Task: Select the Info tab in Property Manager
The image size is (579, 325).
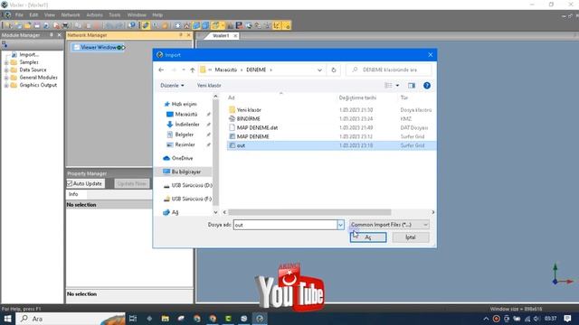Action: click(73, 194)
